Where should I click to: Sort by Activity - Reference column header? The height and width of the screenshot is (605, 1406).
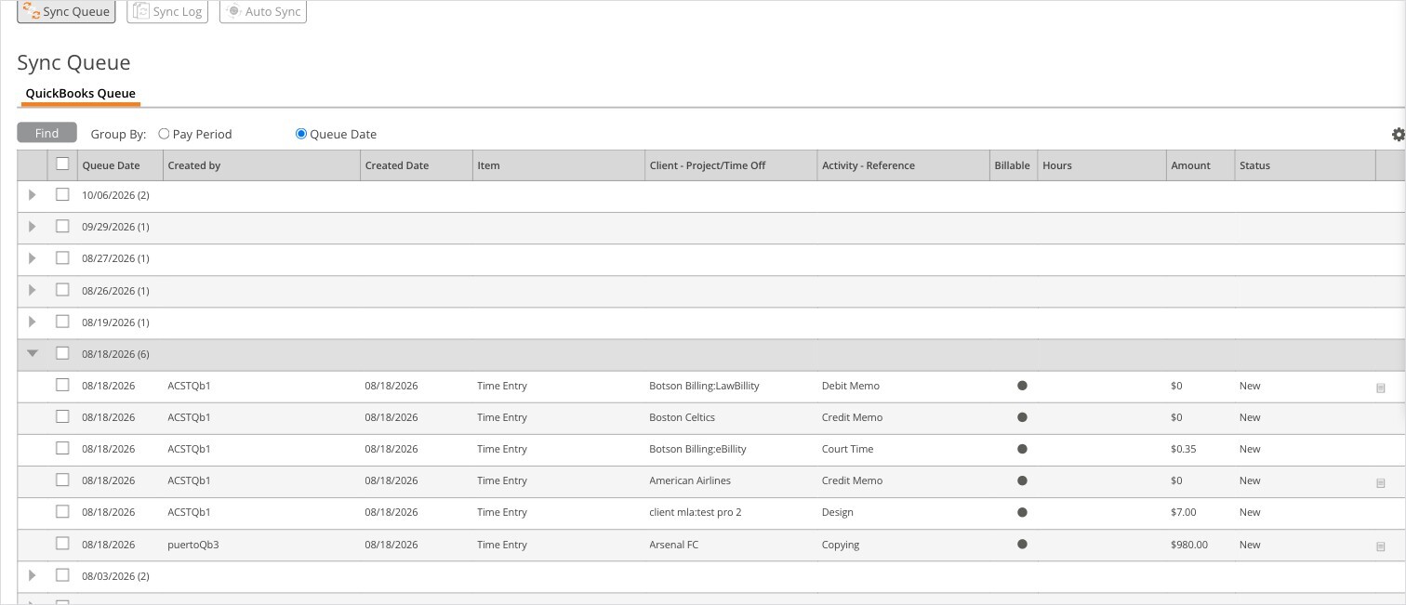pyautogui.click(x=903, y=165)
